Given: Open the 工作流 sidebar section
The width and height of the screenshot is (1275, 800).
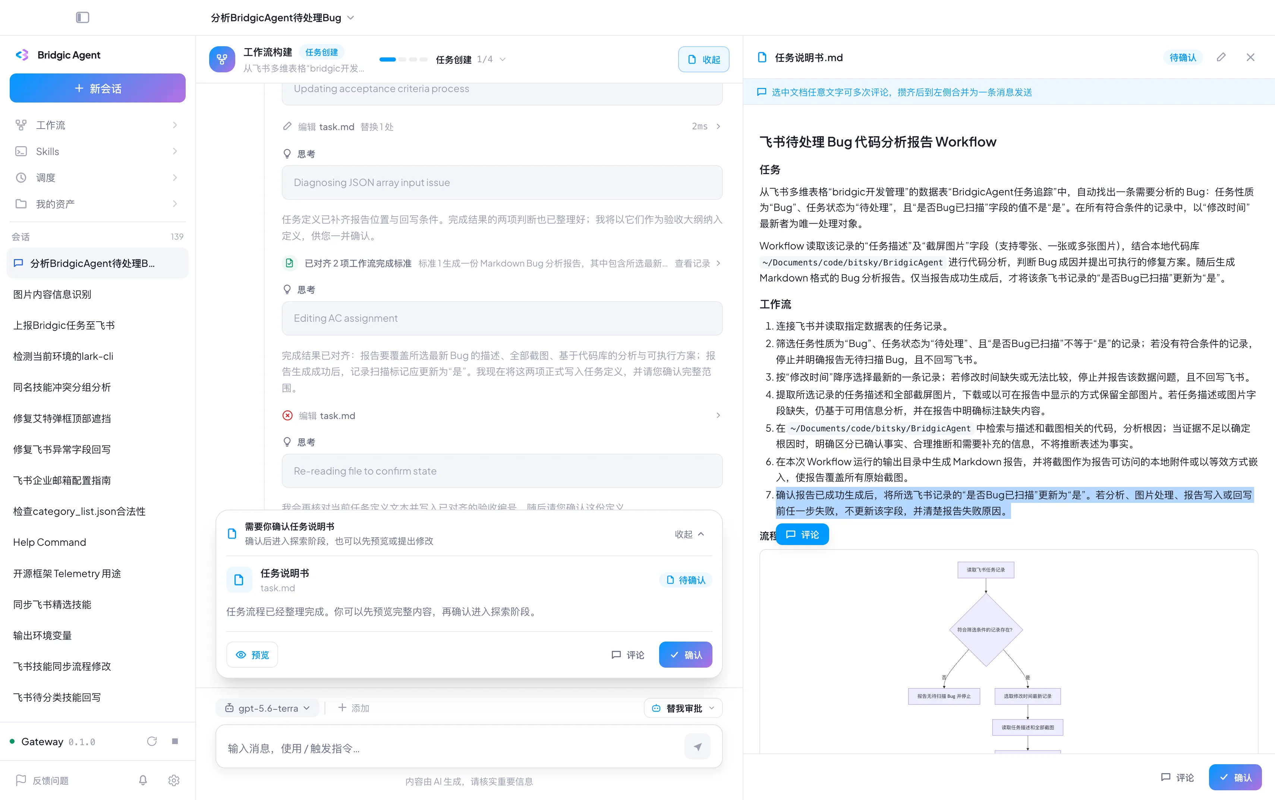Looking at the screenshot, I should pos(97,125).
